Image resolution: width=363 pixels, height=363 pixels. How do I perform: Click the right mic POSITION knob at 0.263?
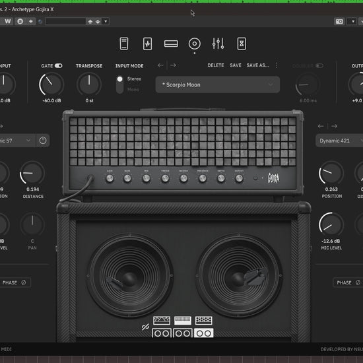(x=331, y=173)
